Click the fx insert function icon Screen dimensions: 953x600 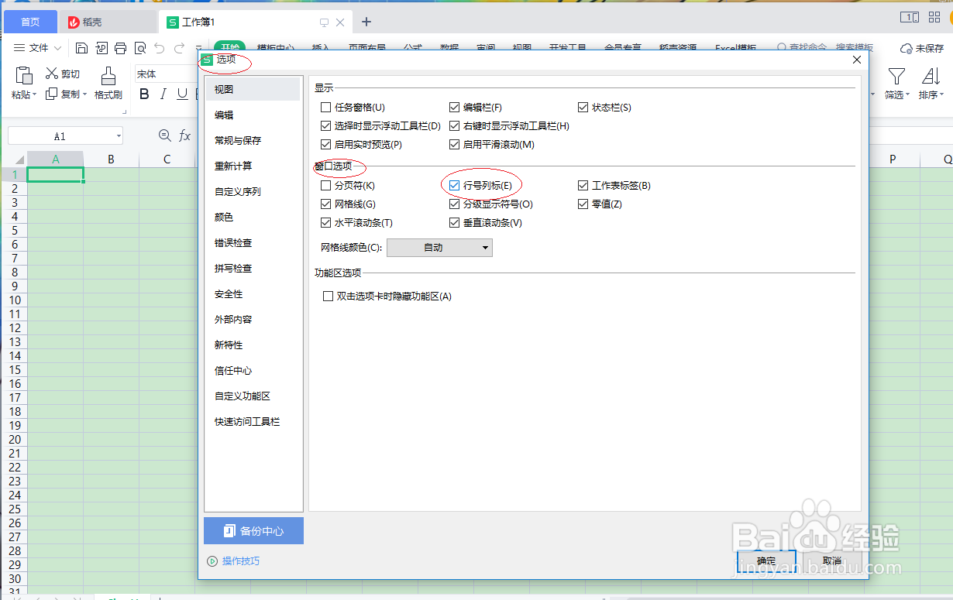tap(184, 135)
